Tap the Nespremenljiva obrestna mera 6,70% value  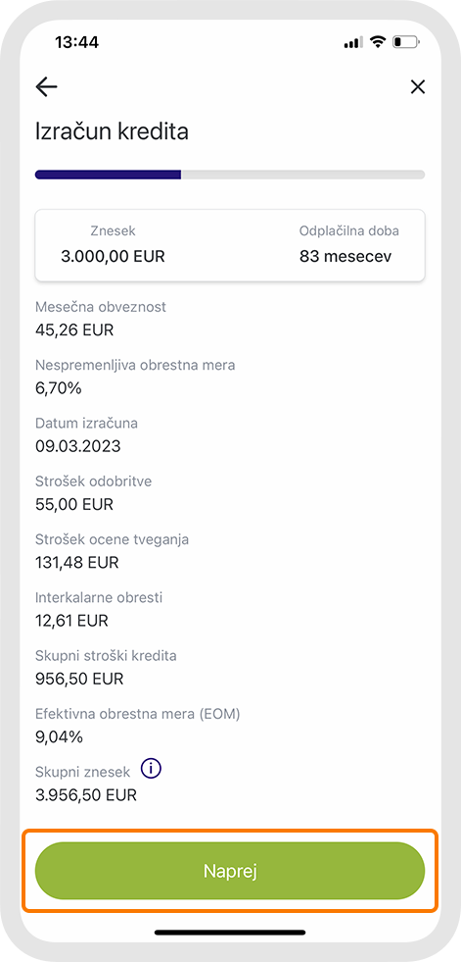[x=59, y=388]
